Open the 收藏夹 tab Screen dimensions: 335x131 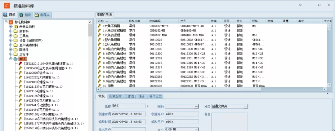42,15
